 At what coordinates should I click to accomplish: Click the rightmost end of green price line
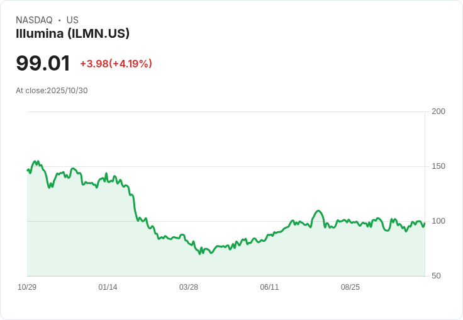[425, 223]
